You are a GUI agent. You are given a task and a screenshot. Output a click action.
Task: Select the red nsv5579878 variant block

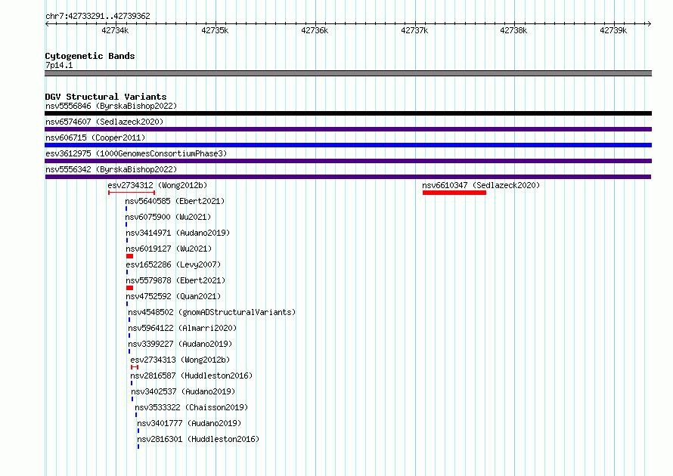click(x=129, y=288)
